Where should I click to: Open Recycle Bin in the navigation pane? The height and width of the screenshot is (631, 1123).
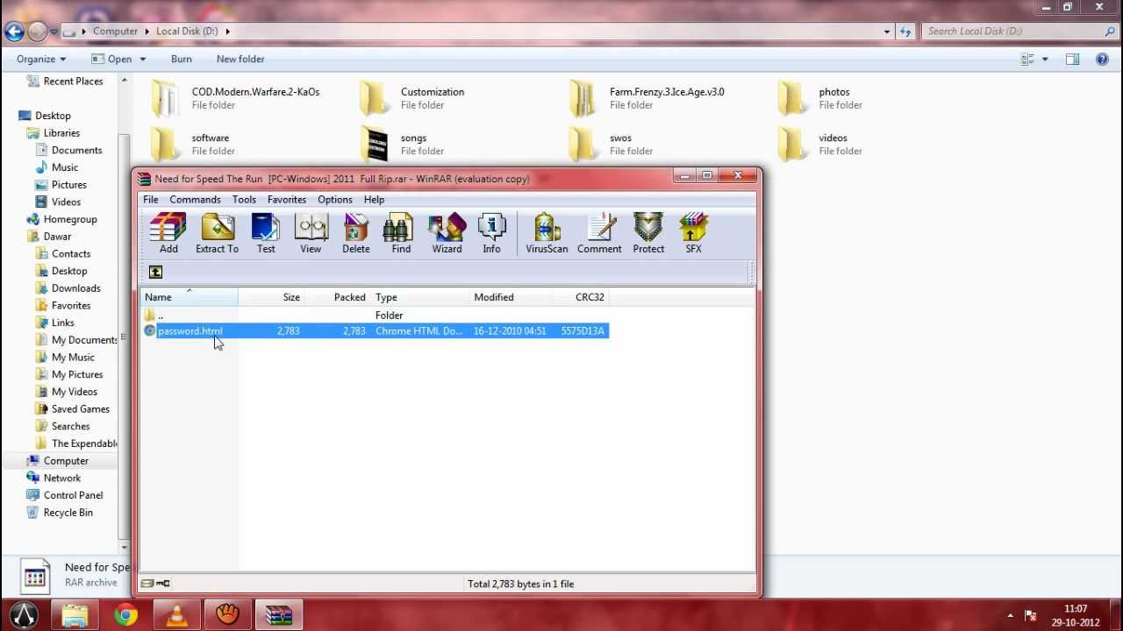[x=60, y=513]
